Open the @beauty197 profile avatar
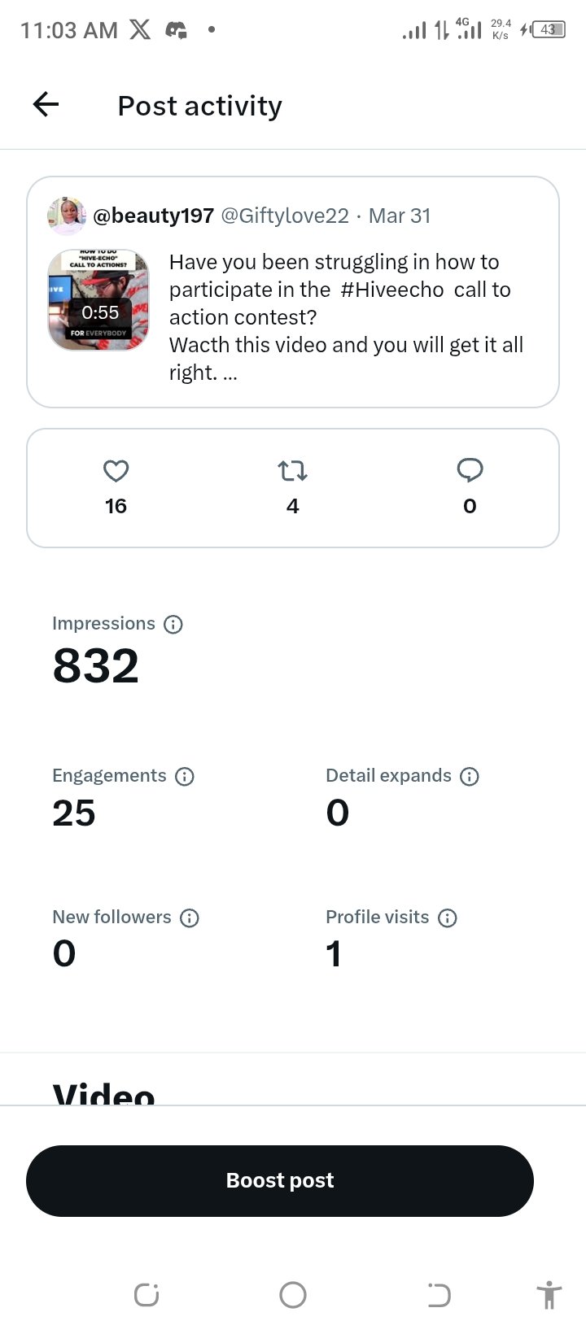 [67, 216]
